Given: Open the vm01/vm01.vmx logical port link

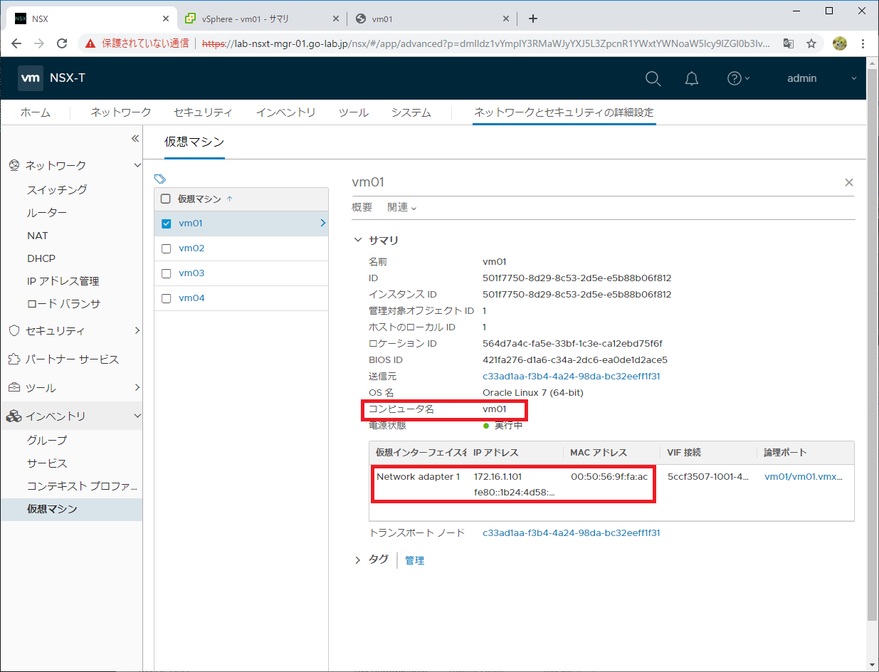Looking at the screenshot, I should point(804,476).
